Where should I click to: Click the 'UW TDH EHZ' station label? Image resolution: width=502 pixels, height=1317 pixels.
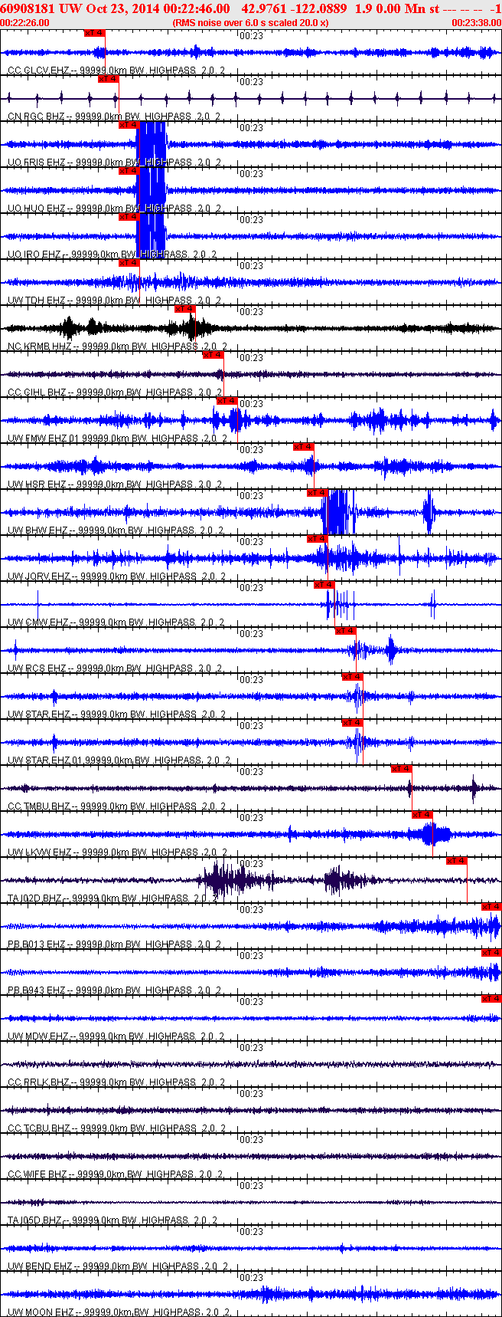pyautogui.click(x=37, y=301)
